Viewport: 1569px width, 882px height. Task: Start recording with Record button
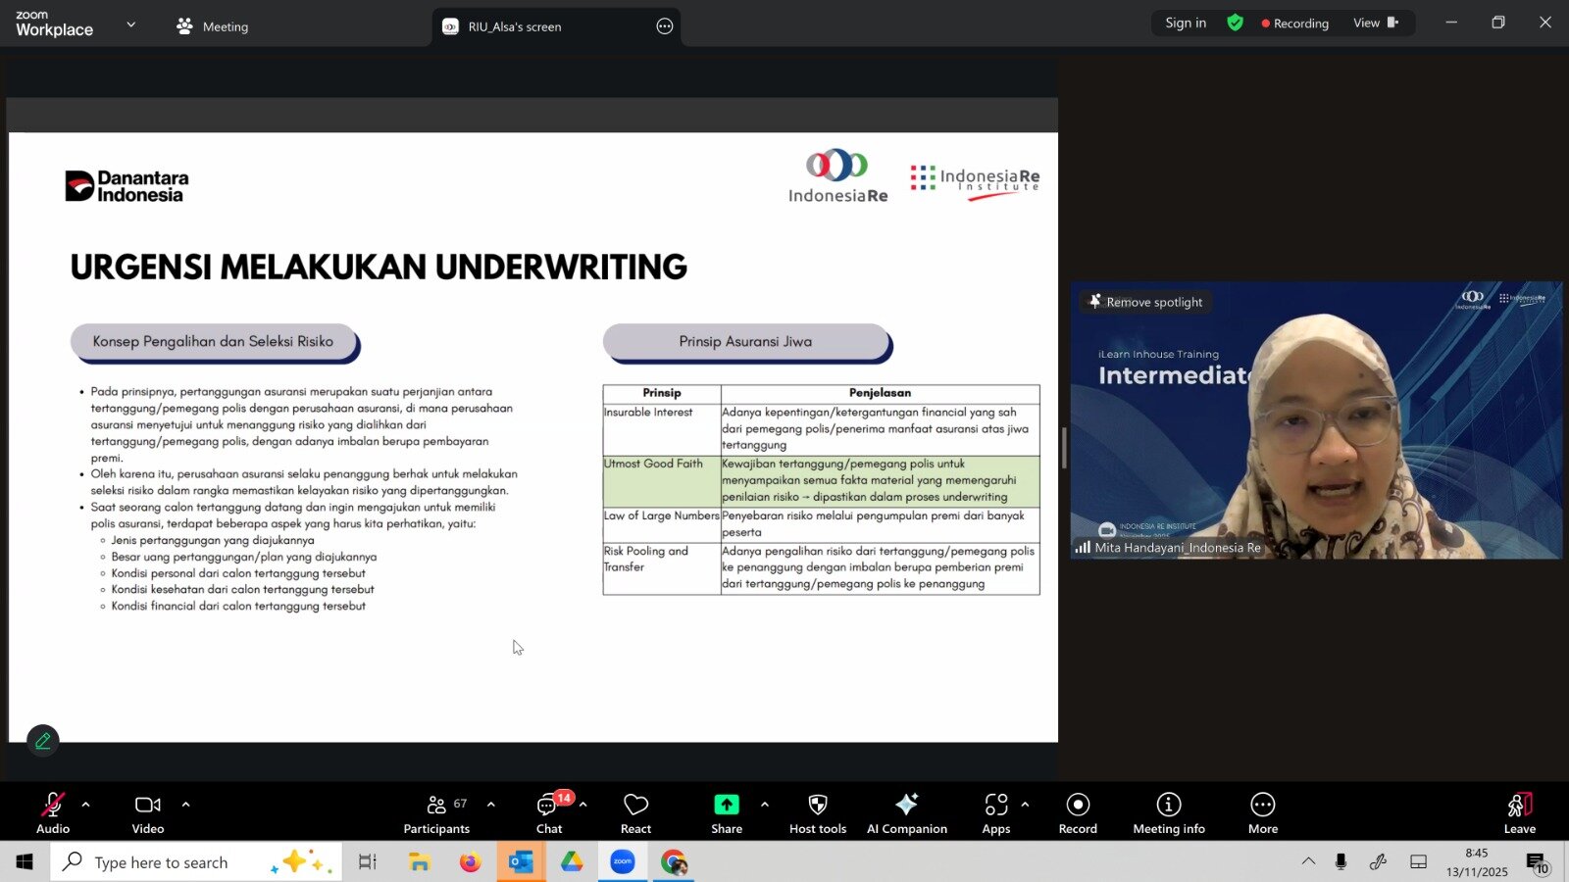click(x=1078, y=812)
